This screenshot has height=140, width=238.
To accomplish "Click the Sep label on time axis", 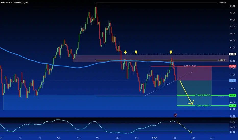I will [79, 138].
